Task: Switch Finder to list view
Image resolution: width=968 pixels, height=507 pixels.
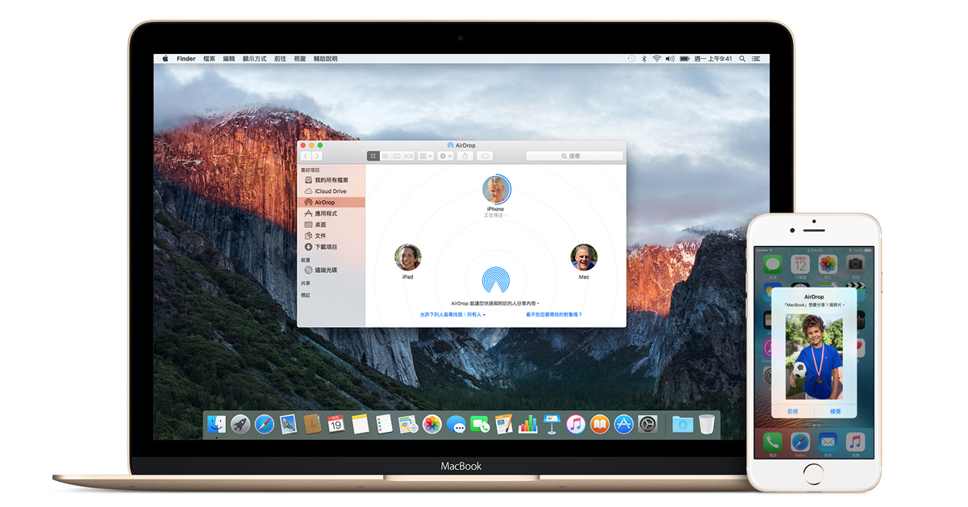Action: coord(386,156)
